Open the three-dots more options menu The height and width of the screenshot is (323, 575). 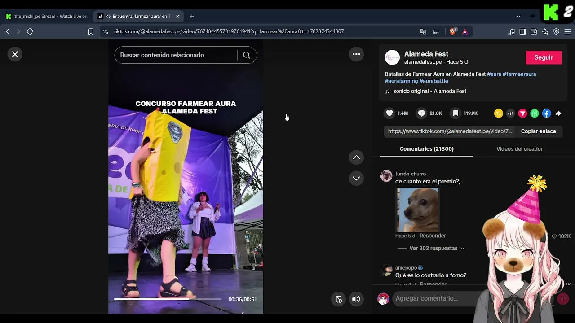(x=356, y=54)
